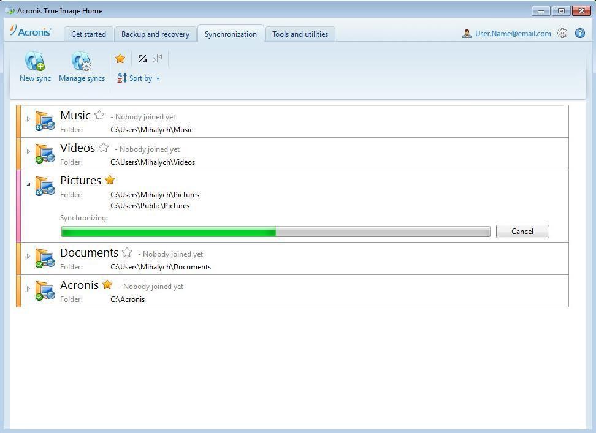Screen dimensions: 596x433
Task: Click the User.Name@email.com account link
Action: [x=513, y=34]
